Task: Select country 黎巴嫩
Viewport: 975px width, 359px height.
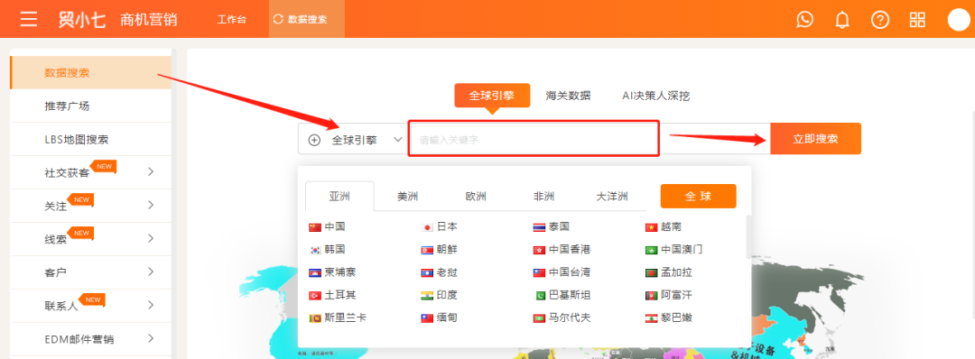Action: click(669, 318)
